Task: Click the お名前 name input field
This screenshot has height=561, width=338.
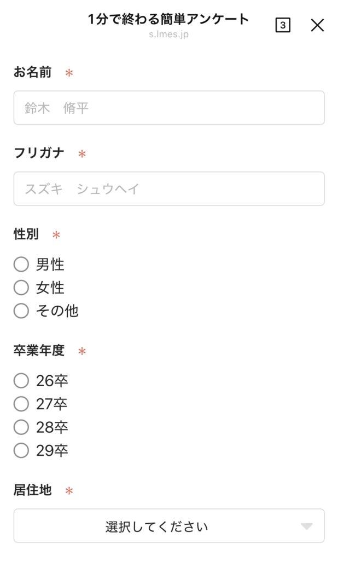Action: (x=168, y=108)
